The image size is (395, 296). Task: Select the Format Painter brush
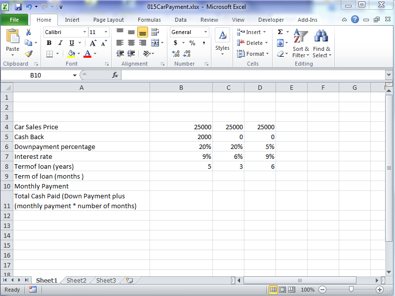pos(28,54)
